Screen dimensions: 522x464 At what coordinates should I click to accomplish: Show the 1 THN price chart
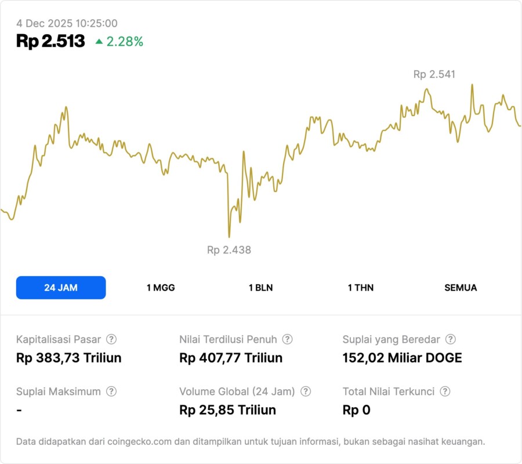point(361,288)
